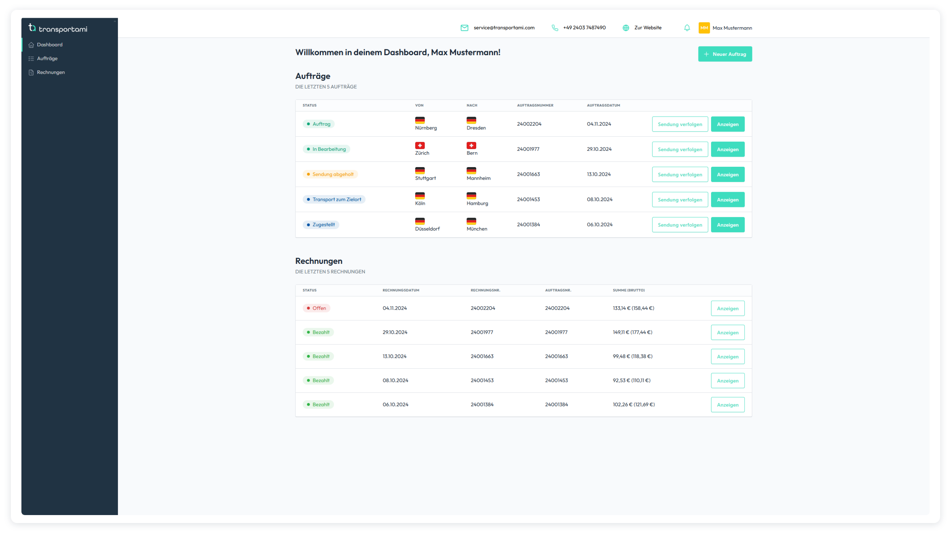View the open invoice 24002204
This screenshot has width=951, height=535.
[x=727, y=308]
